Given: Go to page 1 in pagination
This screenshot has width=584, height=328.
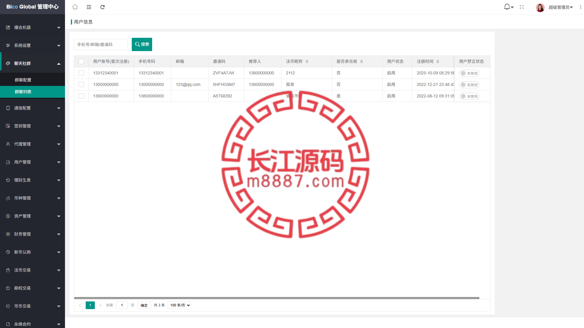Looking at the screenshot, I should [x=90, y=305].
